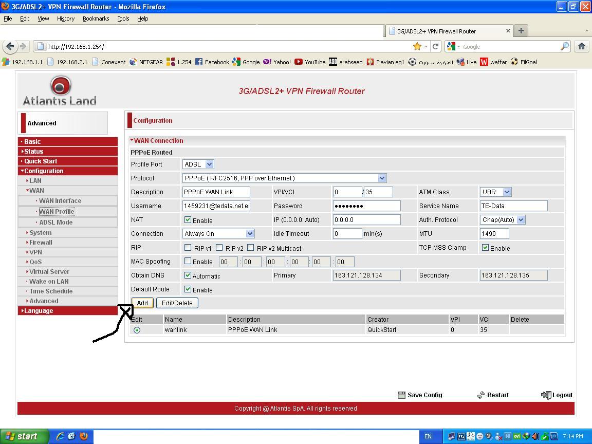Click the Add button
592x444 pixels.
click(142, 303)
